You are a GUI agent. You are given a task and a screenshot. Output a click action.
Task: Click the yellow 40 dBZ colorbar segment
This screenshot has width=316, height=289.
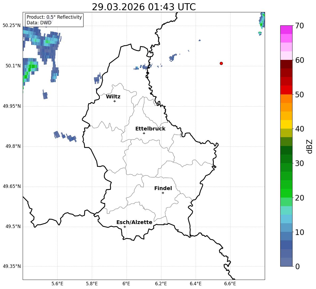click(286, 124)
